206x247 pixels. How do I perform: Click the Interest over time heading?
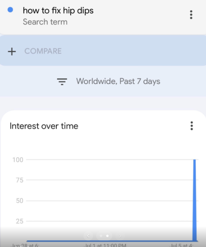tap(44, 126)
